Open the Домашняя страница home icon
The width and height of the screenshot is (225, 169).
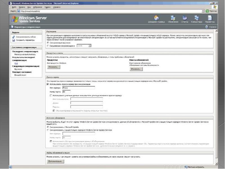[x=156, y=18]
